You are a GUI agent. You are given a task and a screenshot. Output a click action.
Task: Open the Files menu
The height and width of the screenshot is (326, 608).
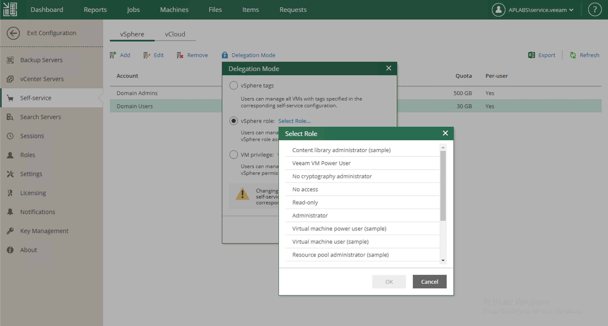tap(215, 10)
